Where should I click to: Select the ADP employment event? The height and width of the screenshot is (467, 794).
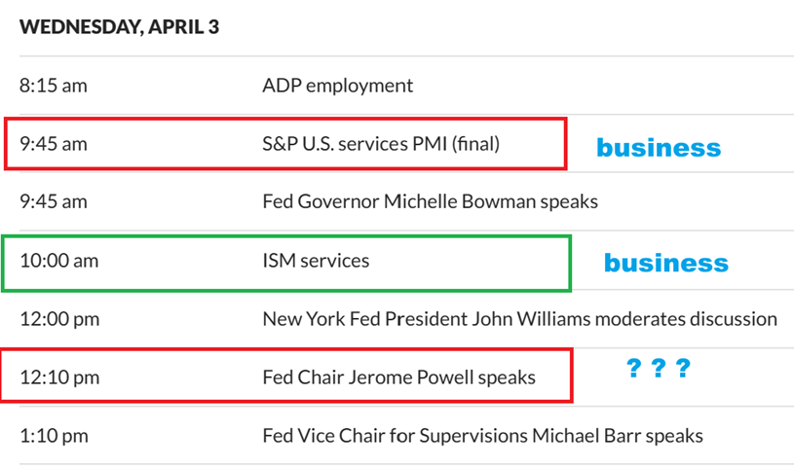pyautogui.click(x=337, y=86)
